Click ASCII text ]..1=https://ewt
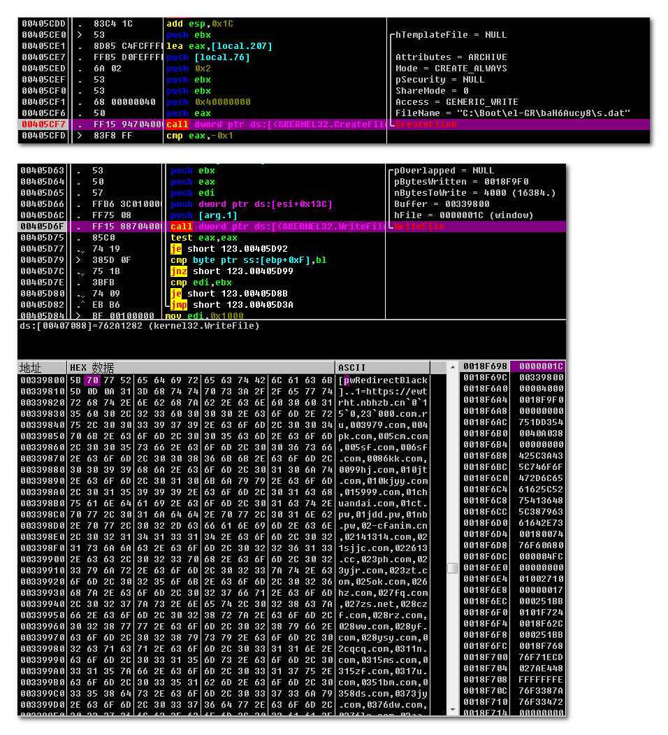Image resolution: width=668 pixels, height=735 pixels. coord(383,392)
